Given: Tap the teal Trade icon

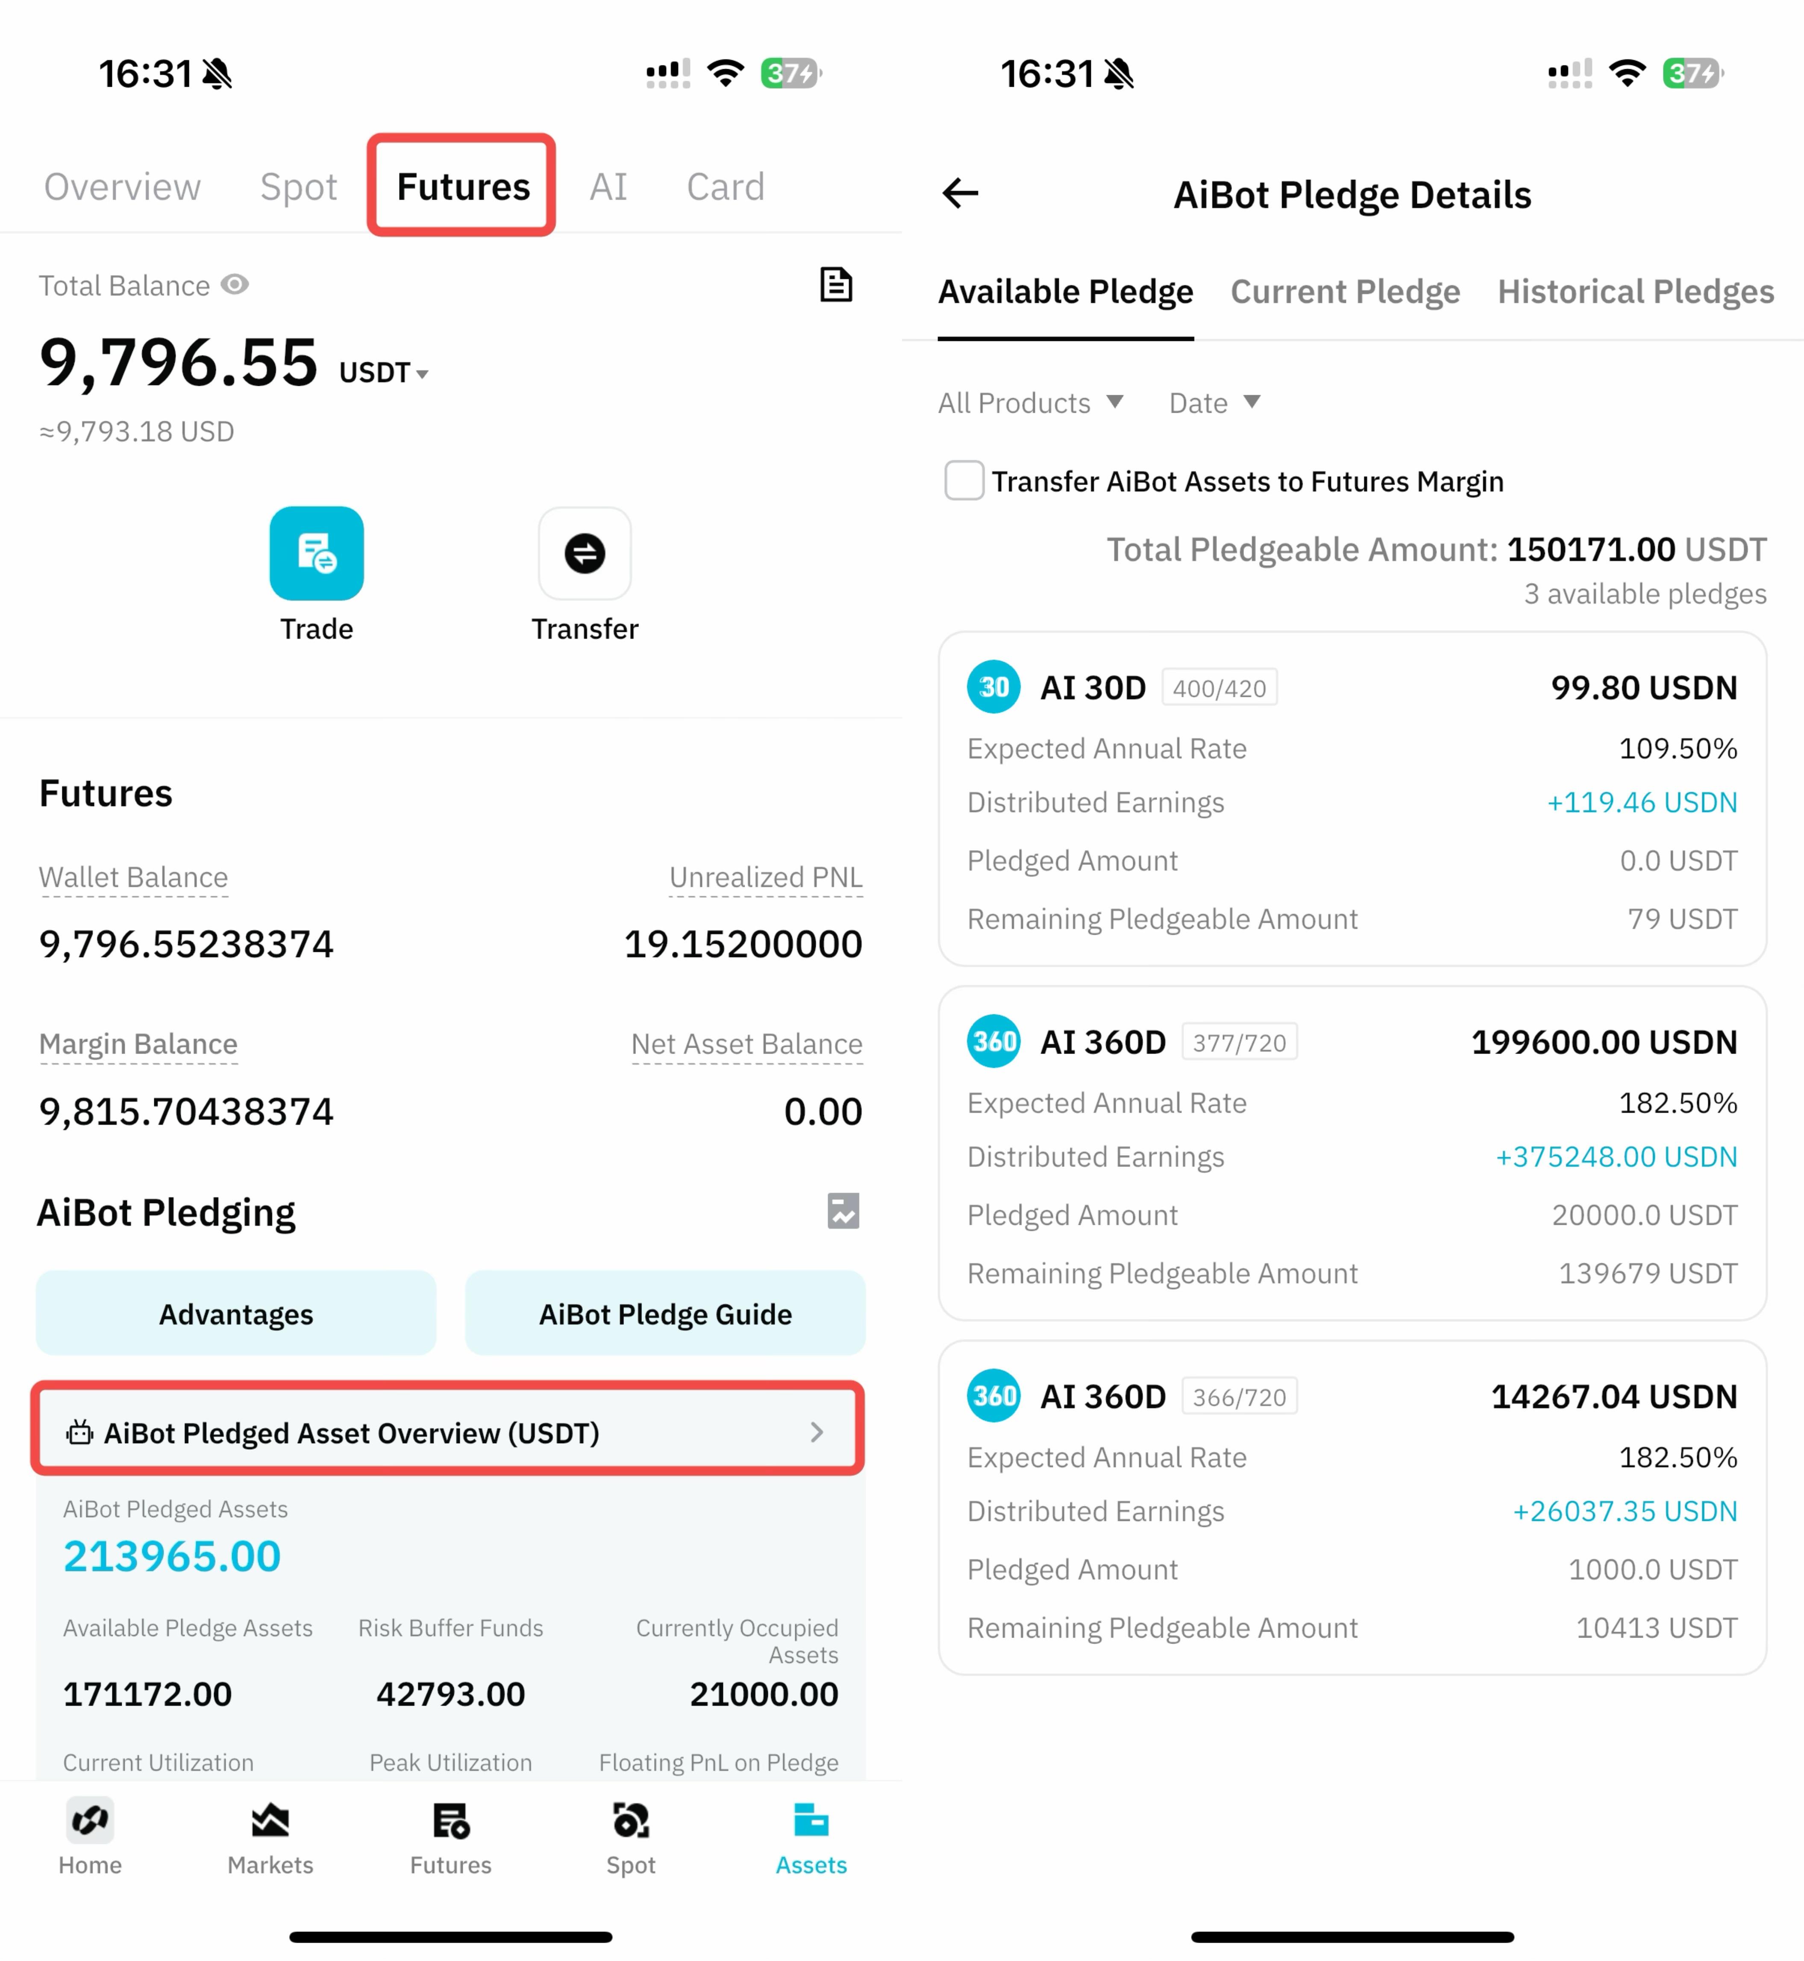Looking at the screenshot, I should (x=316, y=552).
